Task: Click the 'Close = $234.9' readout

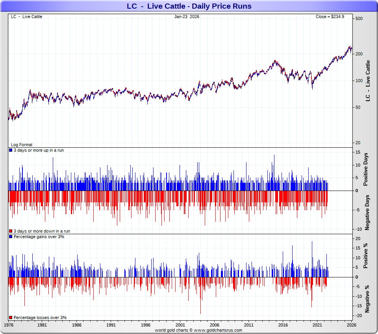Action: click(x=330, y=17)
